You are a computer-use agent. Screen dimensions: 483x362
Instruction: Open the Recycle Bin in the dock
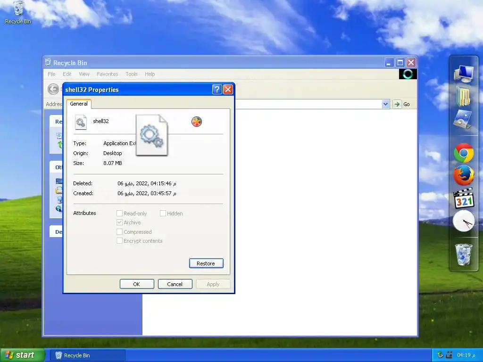point(464,254)
